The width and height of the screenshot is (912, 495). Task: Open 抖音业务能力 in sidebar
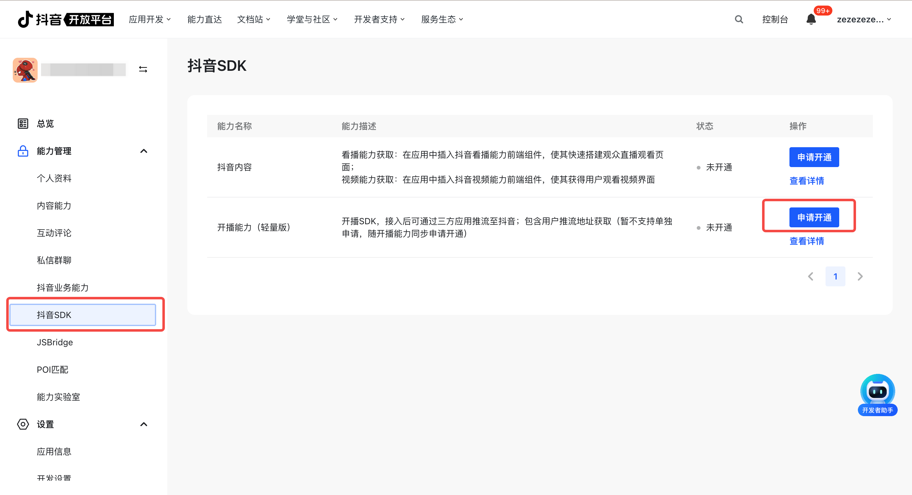tap(63, 288)
